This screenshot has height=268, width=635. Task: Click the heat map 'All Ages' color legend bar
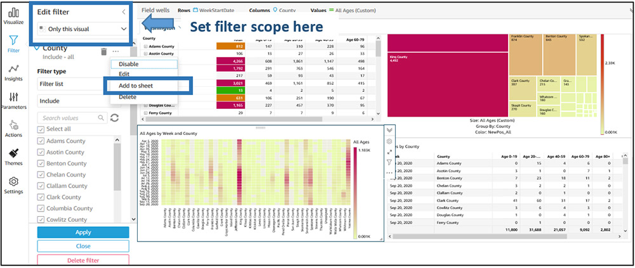356,194
